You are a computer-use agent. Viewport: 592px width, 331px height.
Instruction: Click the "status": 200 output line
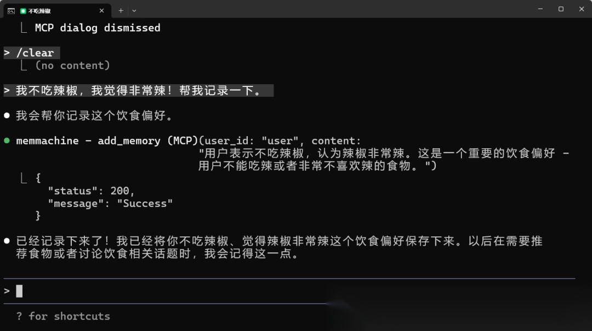tap(91, 191)
